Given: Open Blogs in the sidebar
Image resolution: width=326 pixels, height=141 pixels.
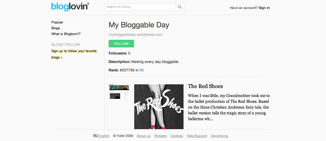Looking at the screenshot, I should click(x=56, y=28).
